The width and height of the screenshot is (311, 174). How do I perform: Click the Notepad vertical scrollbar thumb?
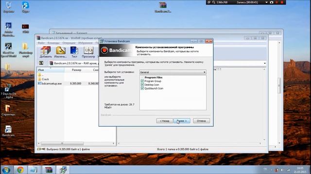[279, 86]
